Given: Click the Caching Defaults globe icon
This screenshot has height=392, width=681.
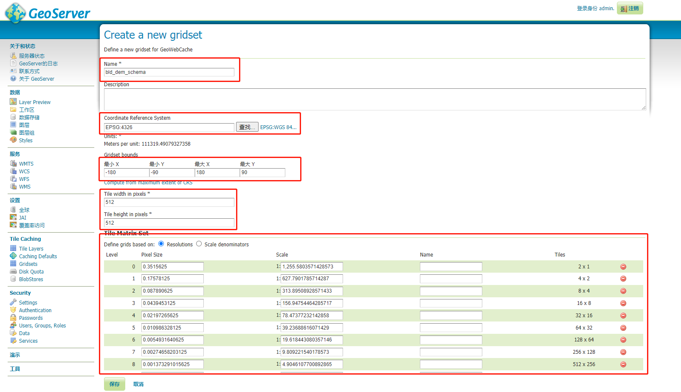Looking at the screenshot, I should [13, 256].
